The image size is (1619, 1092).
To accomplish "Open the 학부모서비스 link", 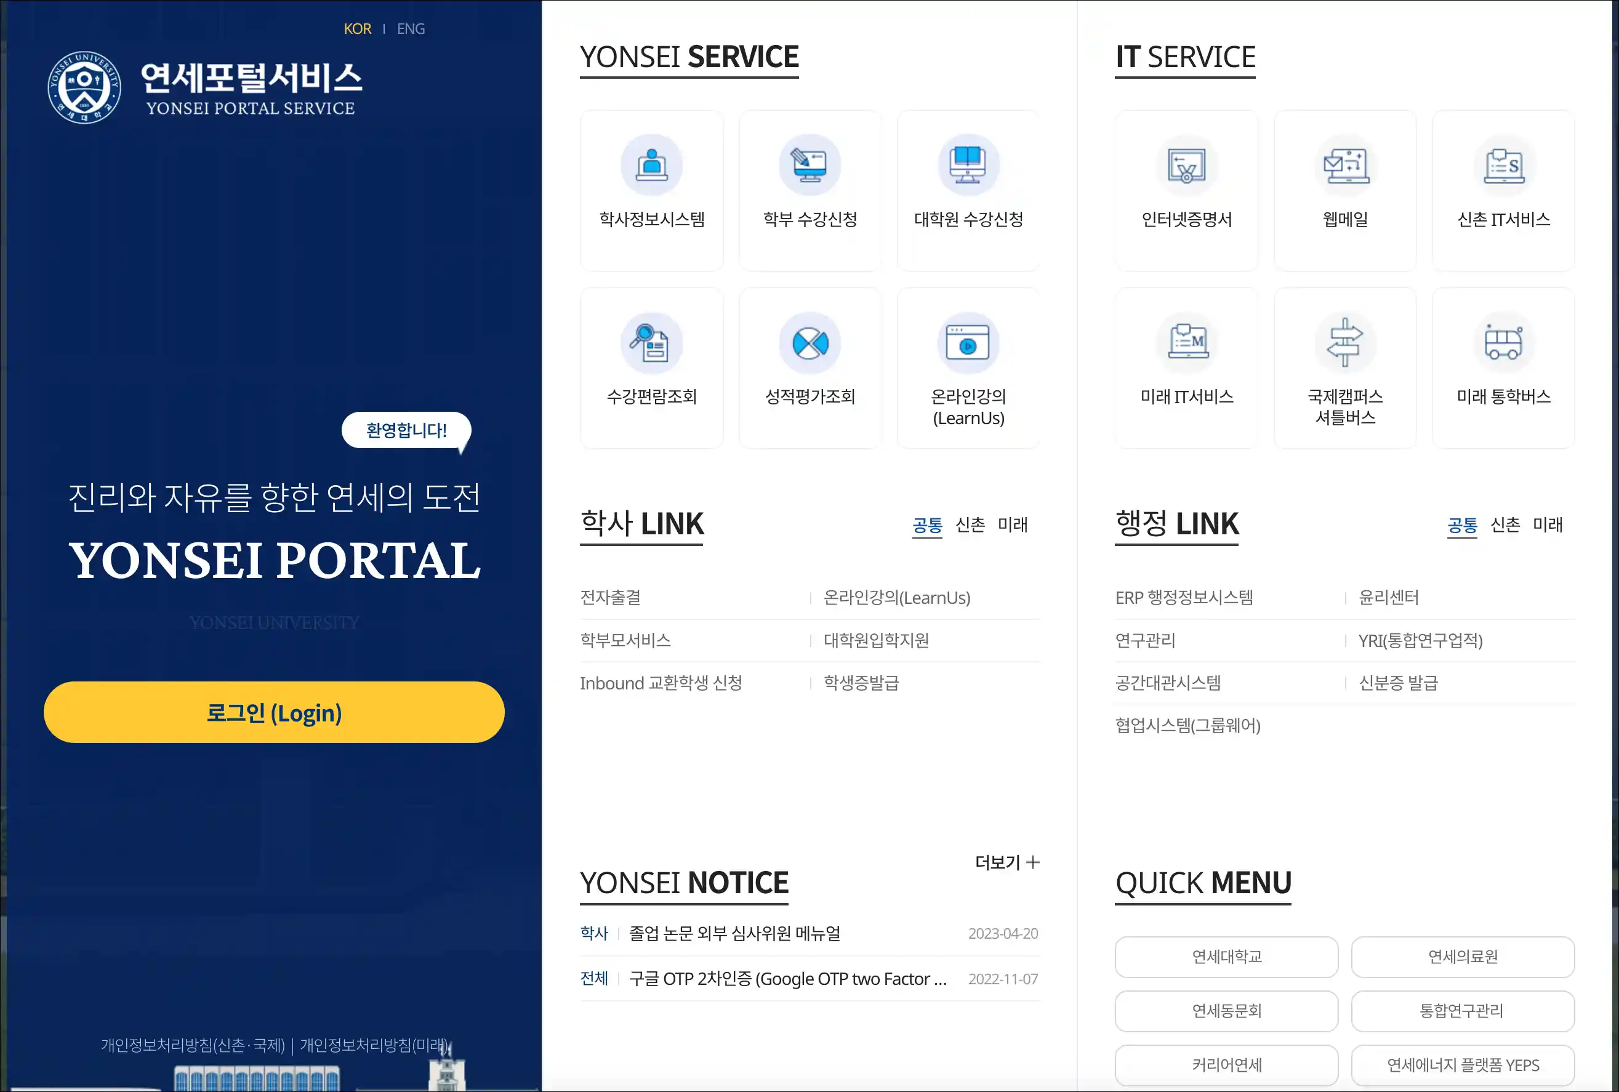I will tap(625, 640).
